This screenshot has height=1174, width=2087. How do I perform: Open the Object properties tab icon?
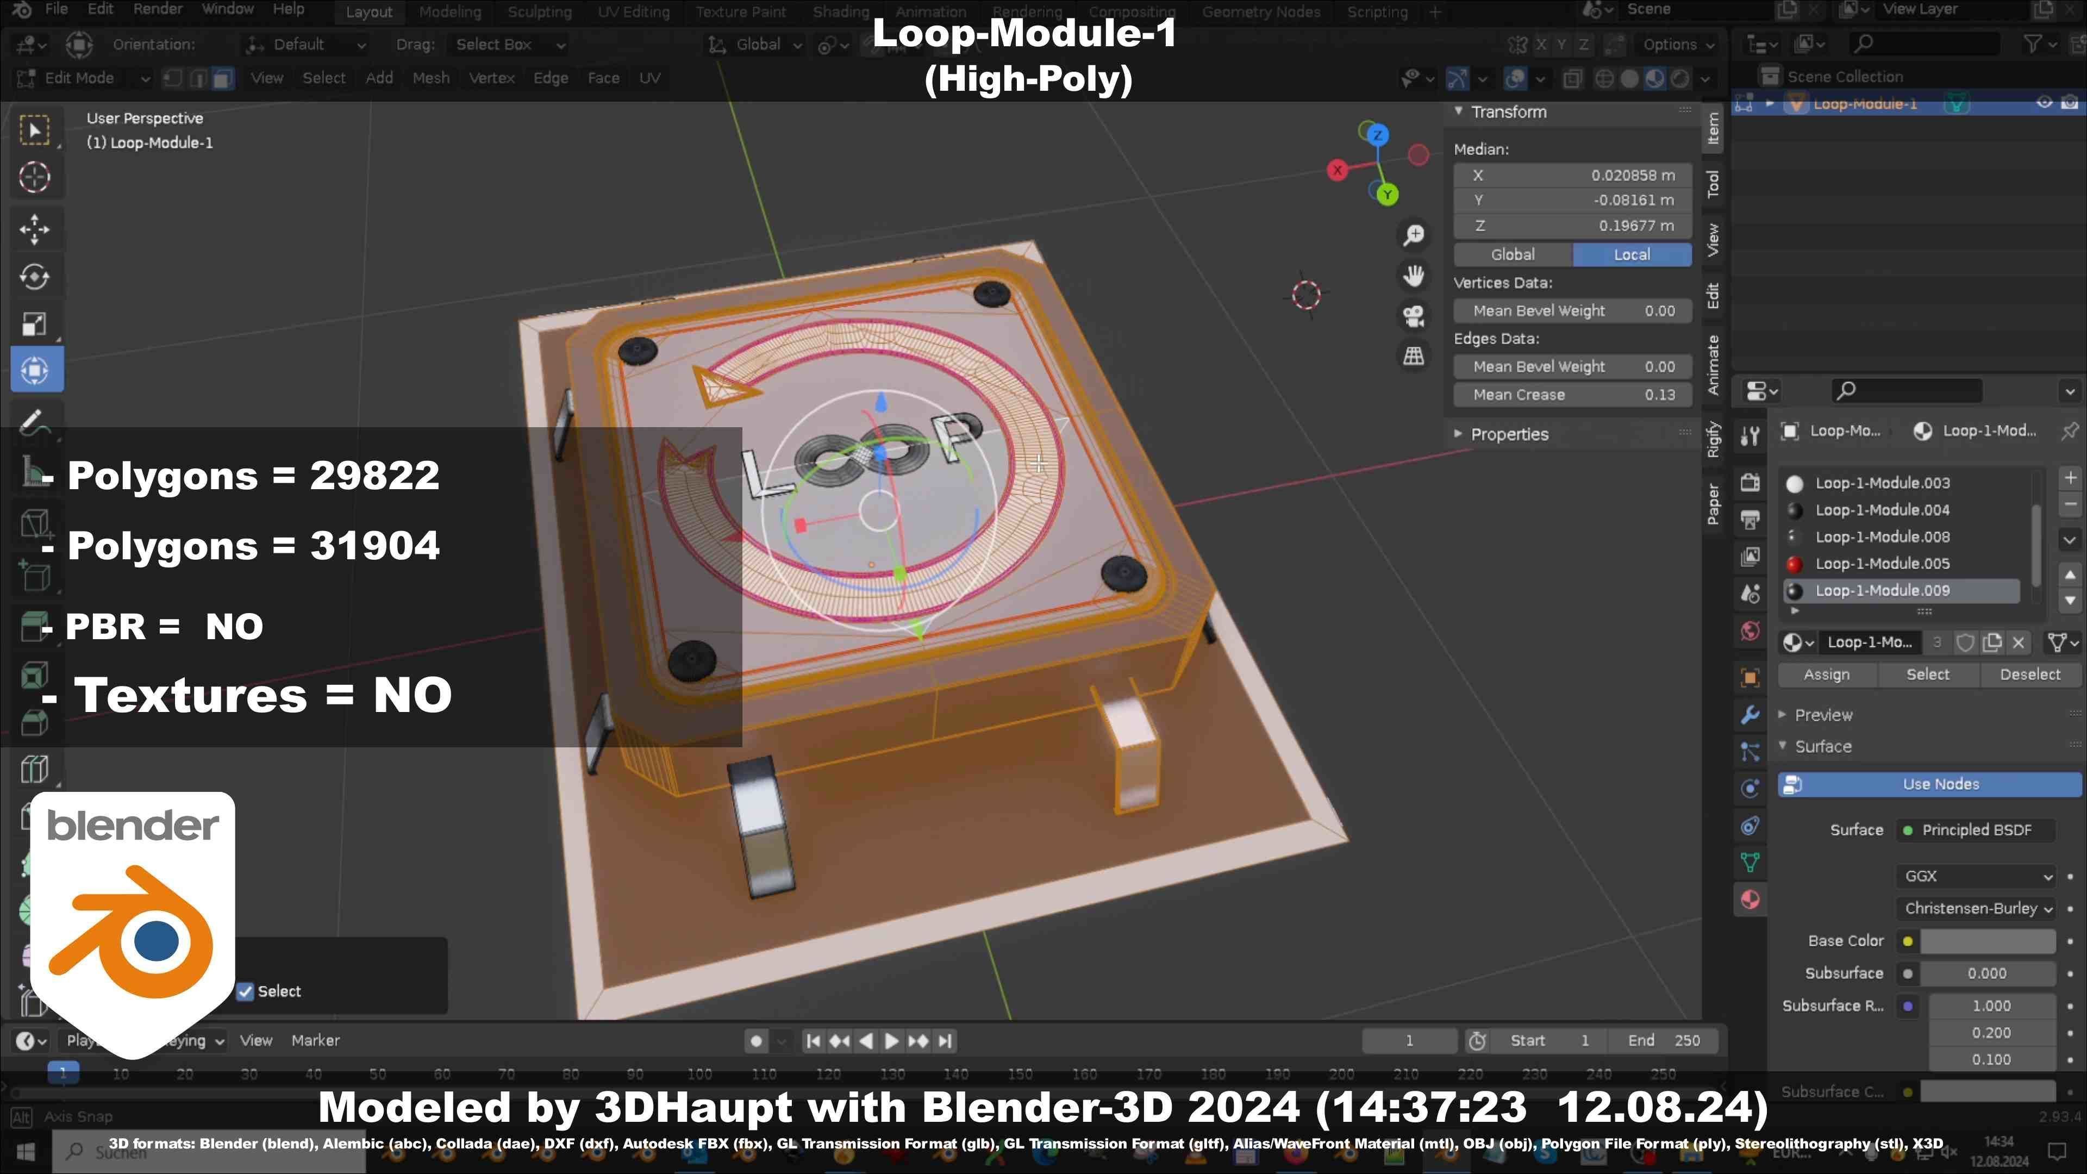pos(1750,677)
